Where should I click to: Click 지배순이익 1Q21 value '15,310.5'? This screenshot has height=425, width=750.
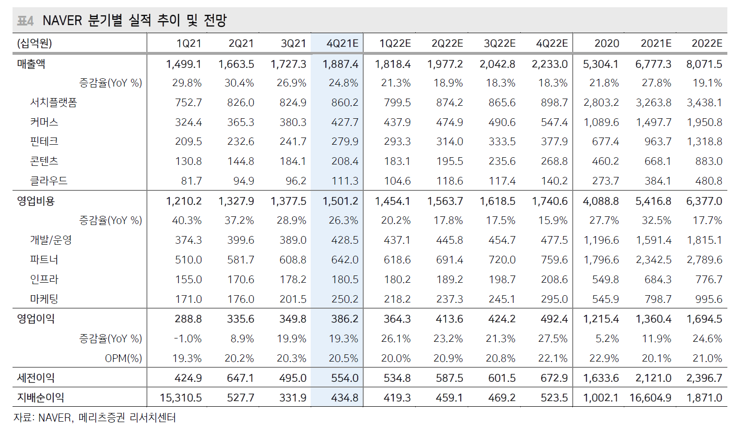pos(181,398)
